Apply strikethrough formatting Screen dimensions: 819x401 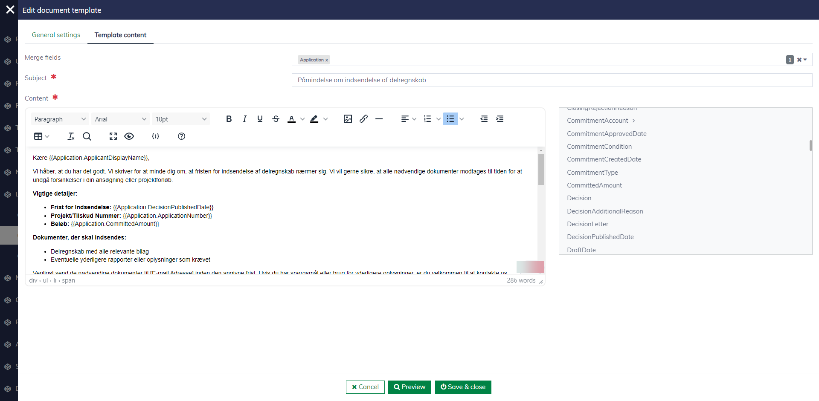276,119
